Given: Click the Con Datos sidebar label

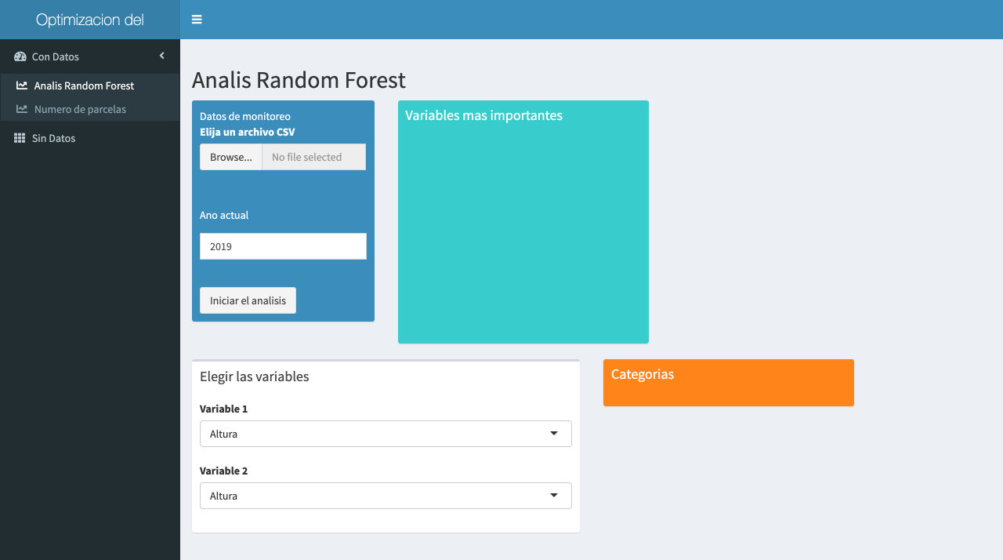Looking at the screenshot, I should [x=56, y=56].
